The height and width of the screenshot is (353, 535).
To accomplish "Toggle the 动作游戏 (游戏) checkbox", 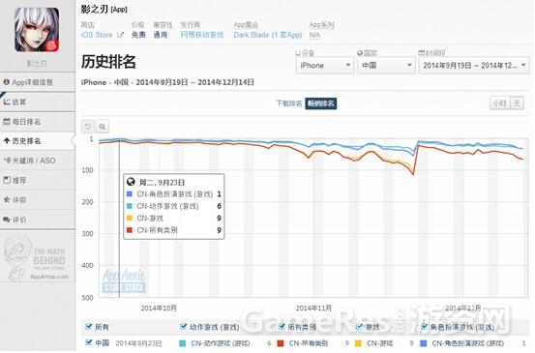I will click(x=183, y=326).
